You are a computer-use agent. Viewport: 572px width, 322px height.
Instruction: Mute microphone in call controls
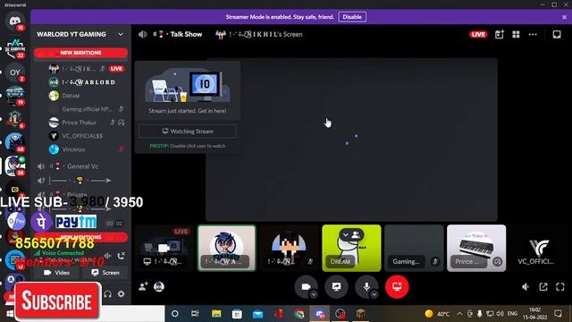point(366,286)
